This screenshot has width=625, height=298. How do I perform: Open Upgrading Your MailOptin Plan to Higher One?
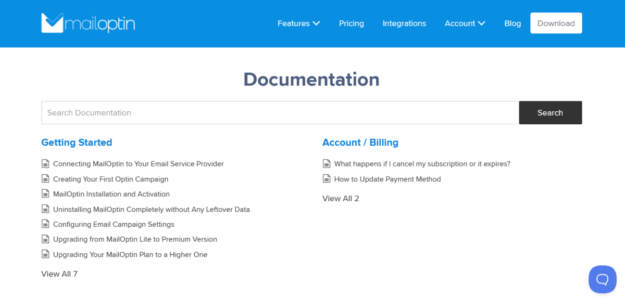tap(130, 254)
